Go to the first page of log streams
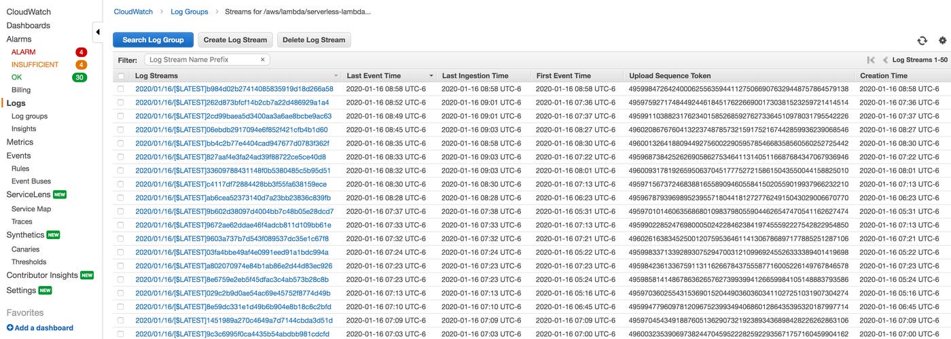Viewport: 951px width, 339px height. (871, 60)
